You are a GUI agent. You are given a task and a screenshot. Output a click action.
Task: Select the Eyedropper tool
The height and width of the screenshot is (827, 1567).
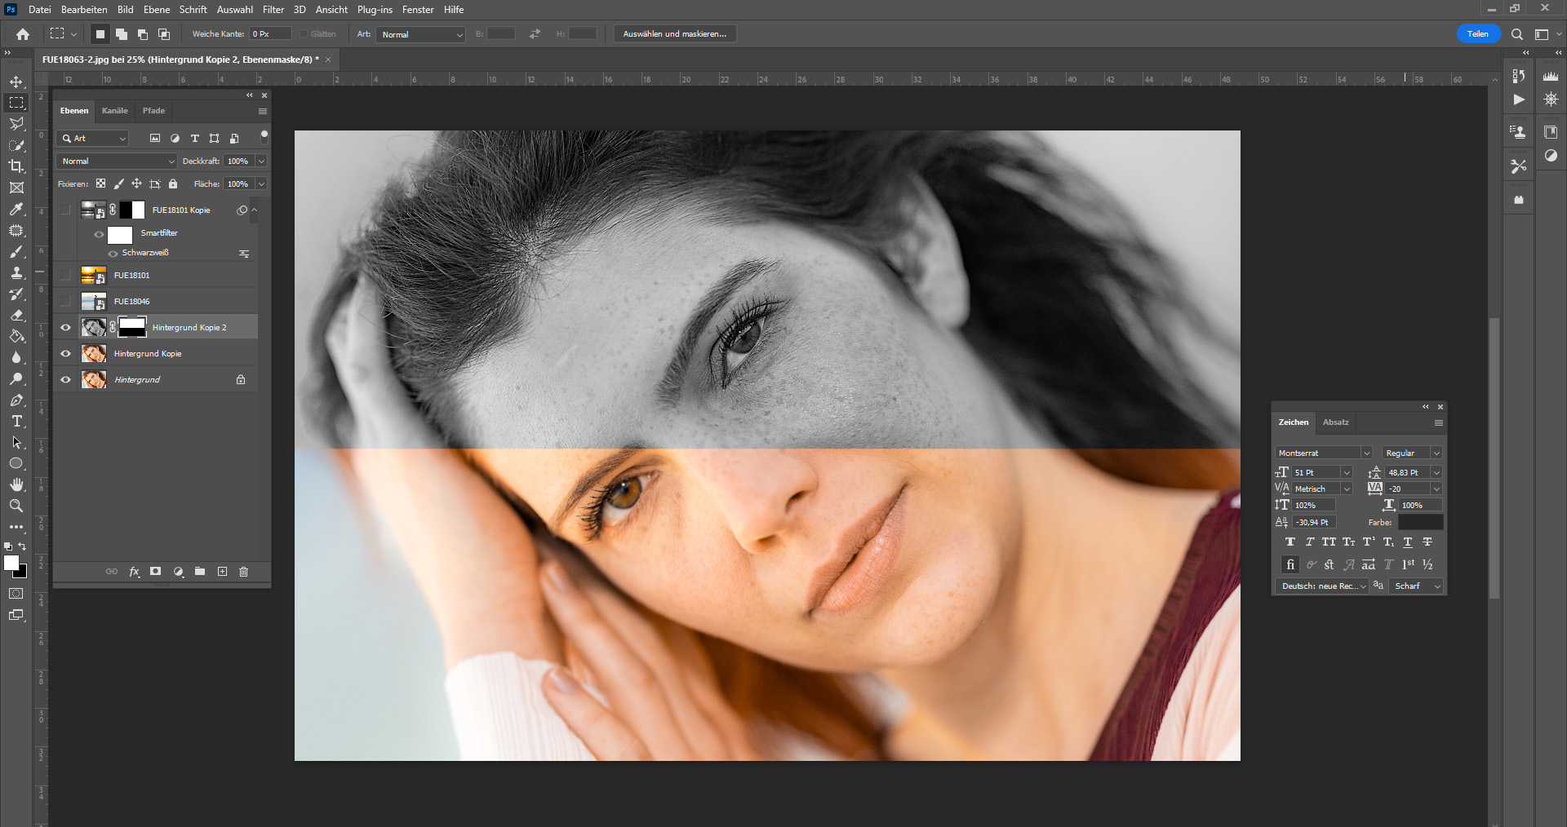click(x=16, y=209)
